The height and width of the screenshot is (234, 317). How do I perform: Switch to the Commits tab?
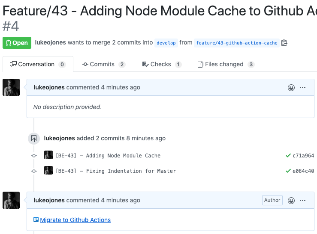(x=104, y=64)
